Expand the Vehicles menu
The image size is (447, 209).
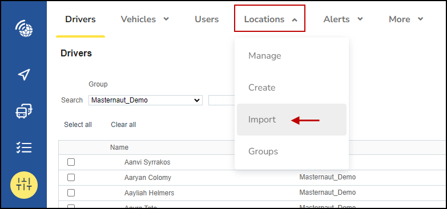point(145,19)
